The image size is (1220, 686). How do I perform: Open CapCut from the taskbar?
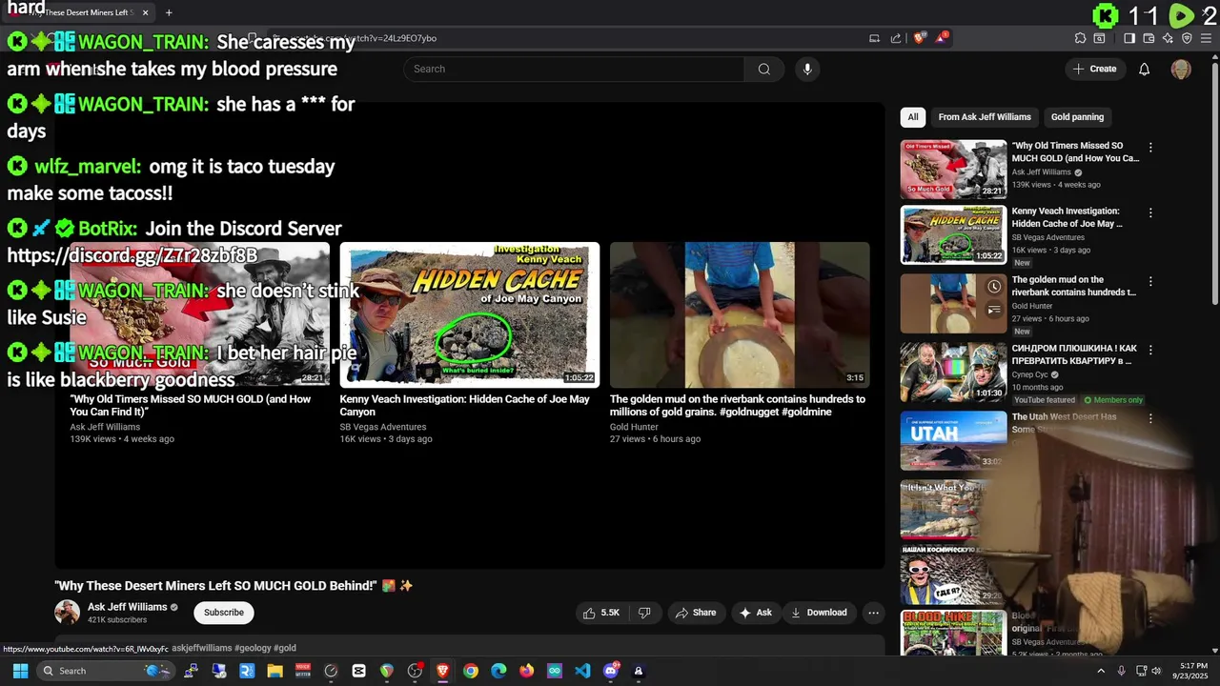358,671
